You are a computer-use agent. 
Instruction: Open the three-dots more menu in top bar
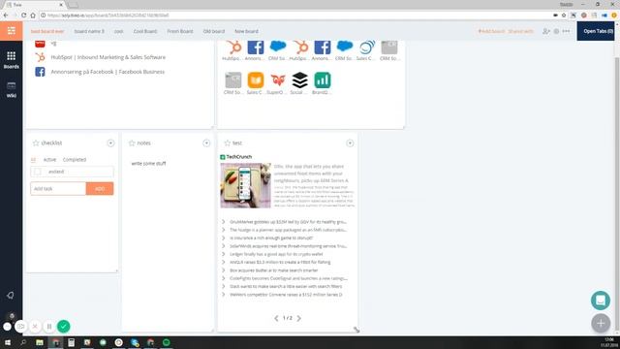pyautogui.click(x=566, y=31)
